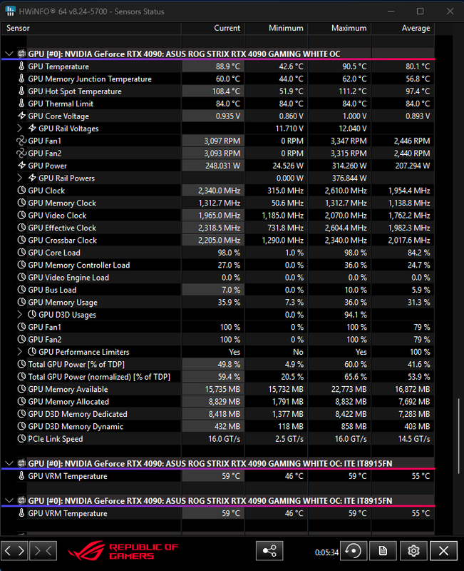The height and width of the screenshot is (571, 464).
Task: Collapse the main RTX 4090 GPU sensor section
Action: pos(9,54)
